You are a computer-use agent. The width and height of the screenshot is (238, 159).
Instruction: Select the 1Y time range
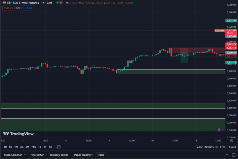[x=40, y=147]
